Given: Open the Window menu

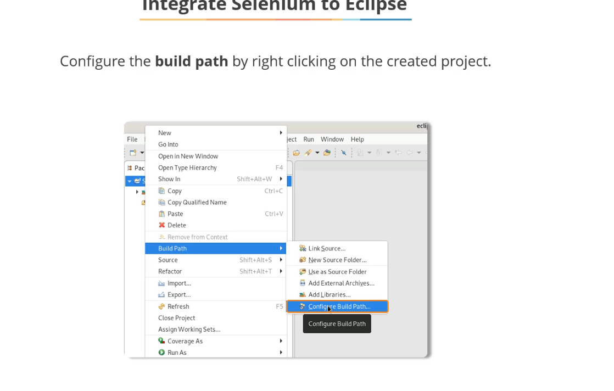Looking at the screenshot, I should pyautogui.click(x=332, y=139).
